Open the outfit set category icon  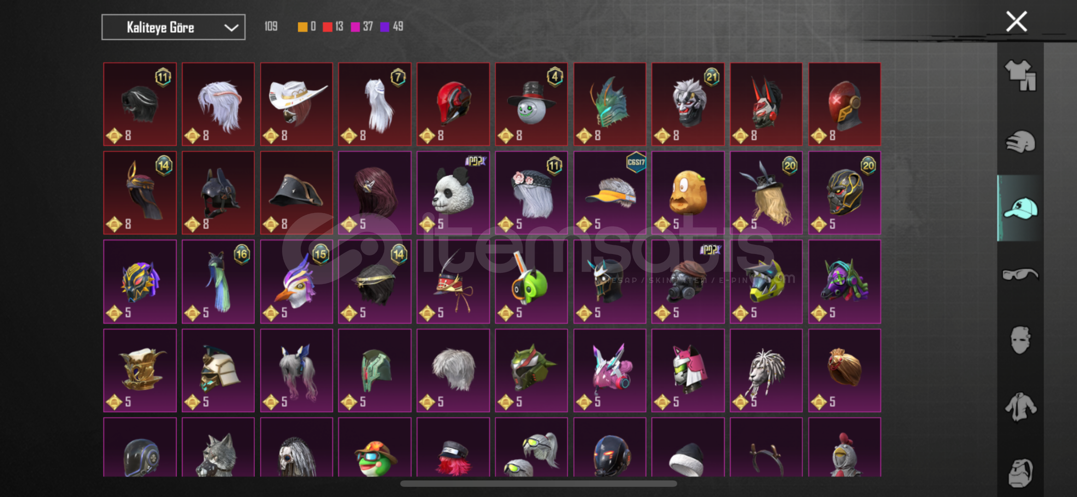(1020, 75)
